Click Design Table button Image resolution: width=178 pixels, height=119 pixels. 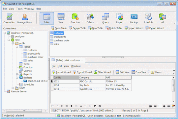(x=77, y=28)
